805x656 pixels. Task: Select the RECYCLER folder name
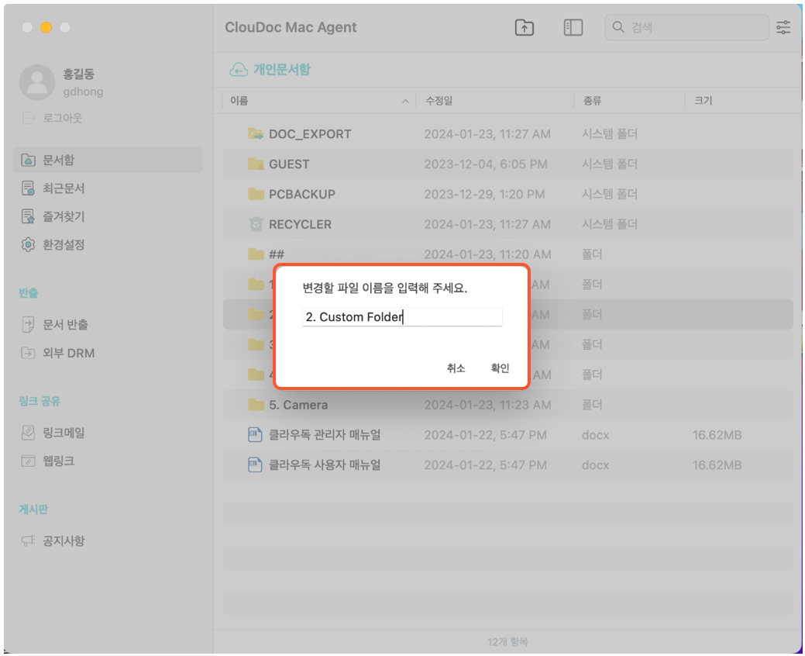[x=301, y=225]
